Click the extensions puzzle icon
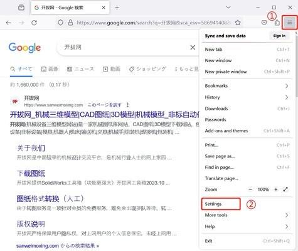The image size is (298, 251). [277, 23]
